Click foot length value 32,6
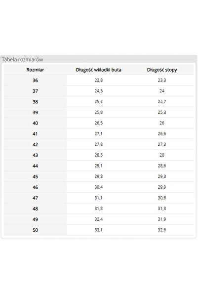This screenshot has width=198, height=297. point(162,230)
